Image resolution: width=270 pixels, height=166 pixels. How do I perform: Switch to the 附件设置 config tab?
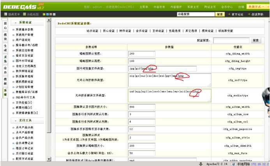pos(125,31)
